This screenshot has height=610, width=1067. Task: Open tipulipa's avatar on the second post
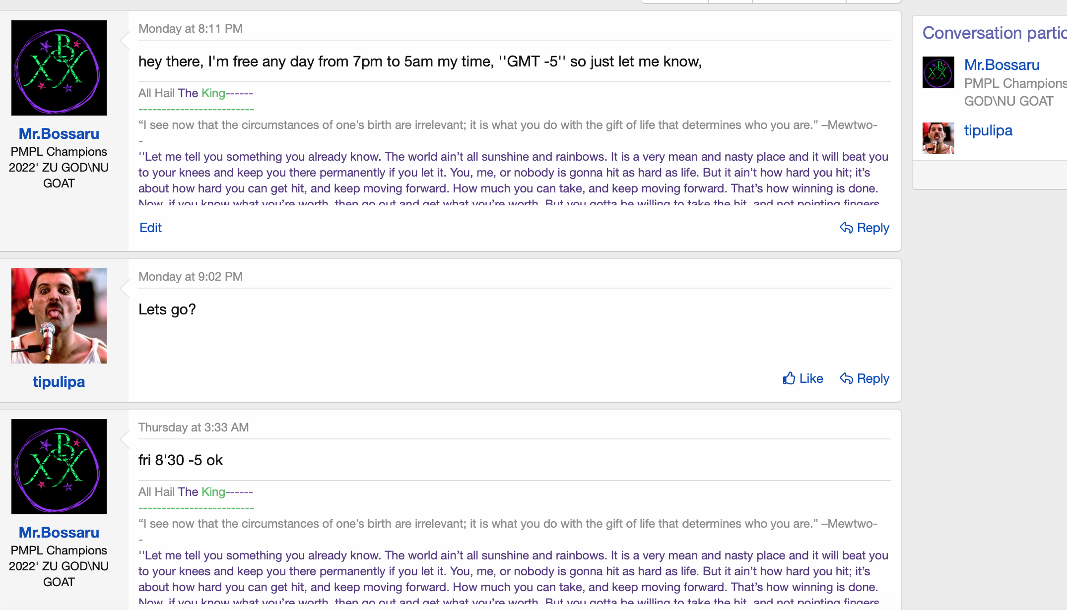(59, 316)
